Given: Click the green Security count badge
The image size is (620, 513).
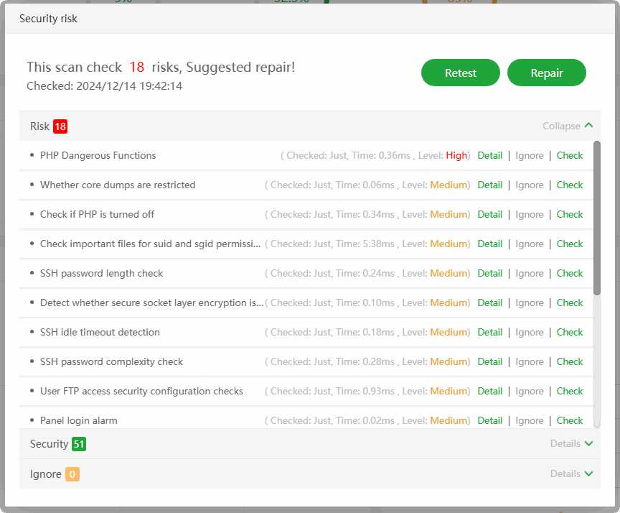Looking at the screenshot, I should coord(79,444).
